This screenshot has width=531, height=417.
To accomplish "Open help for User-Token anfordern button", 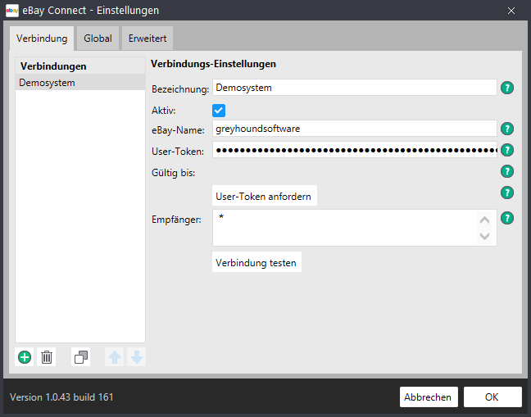I will click(x=507, y=193).
